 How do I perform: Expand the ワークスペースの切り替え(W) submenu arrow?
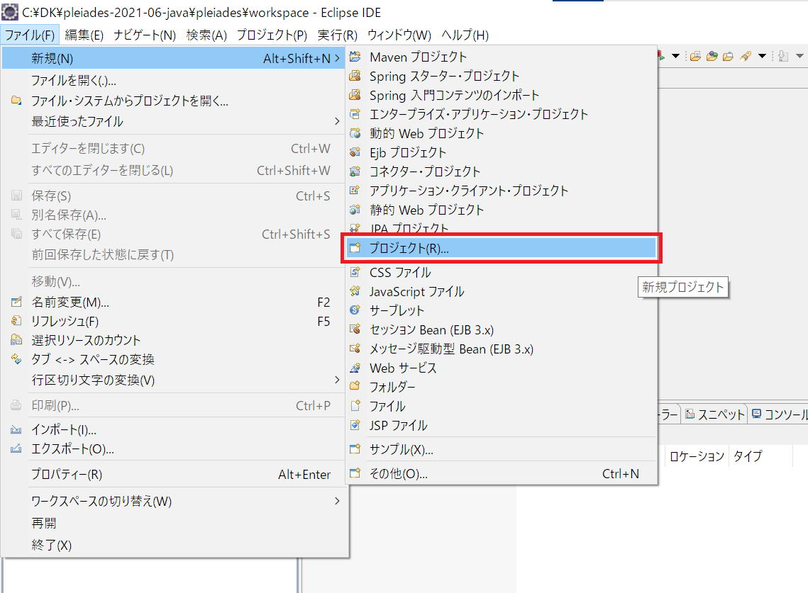tap(337, 501)
